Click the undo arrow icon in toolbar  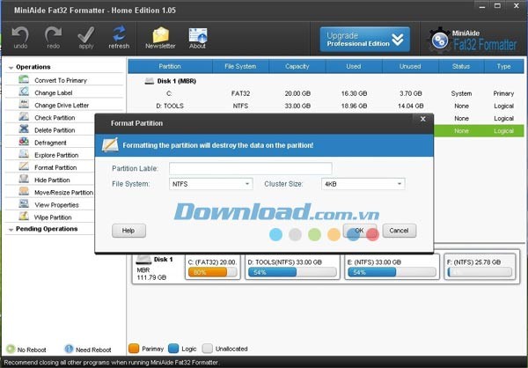[x=19, y=35]
